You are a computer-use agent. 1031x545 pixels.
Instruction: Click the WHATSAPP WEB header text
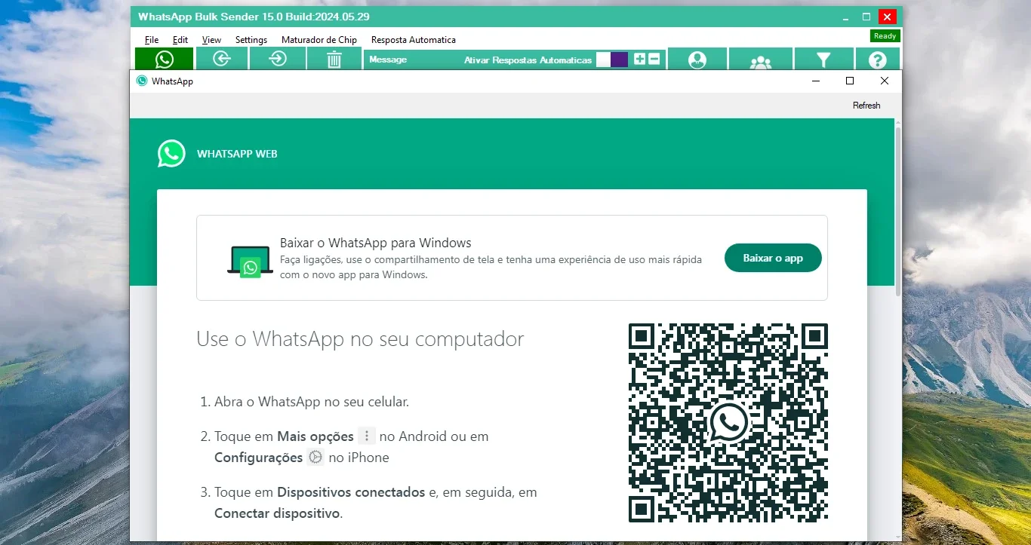237,154
